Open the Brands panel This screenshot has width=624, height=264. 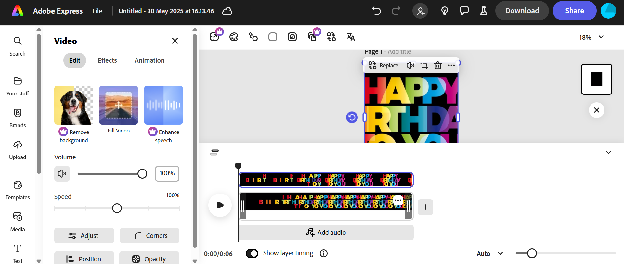point(18,118)
